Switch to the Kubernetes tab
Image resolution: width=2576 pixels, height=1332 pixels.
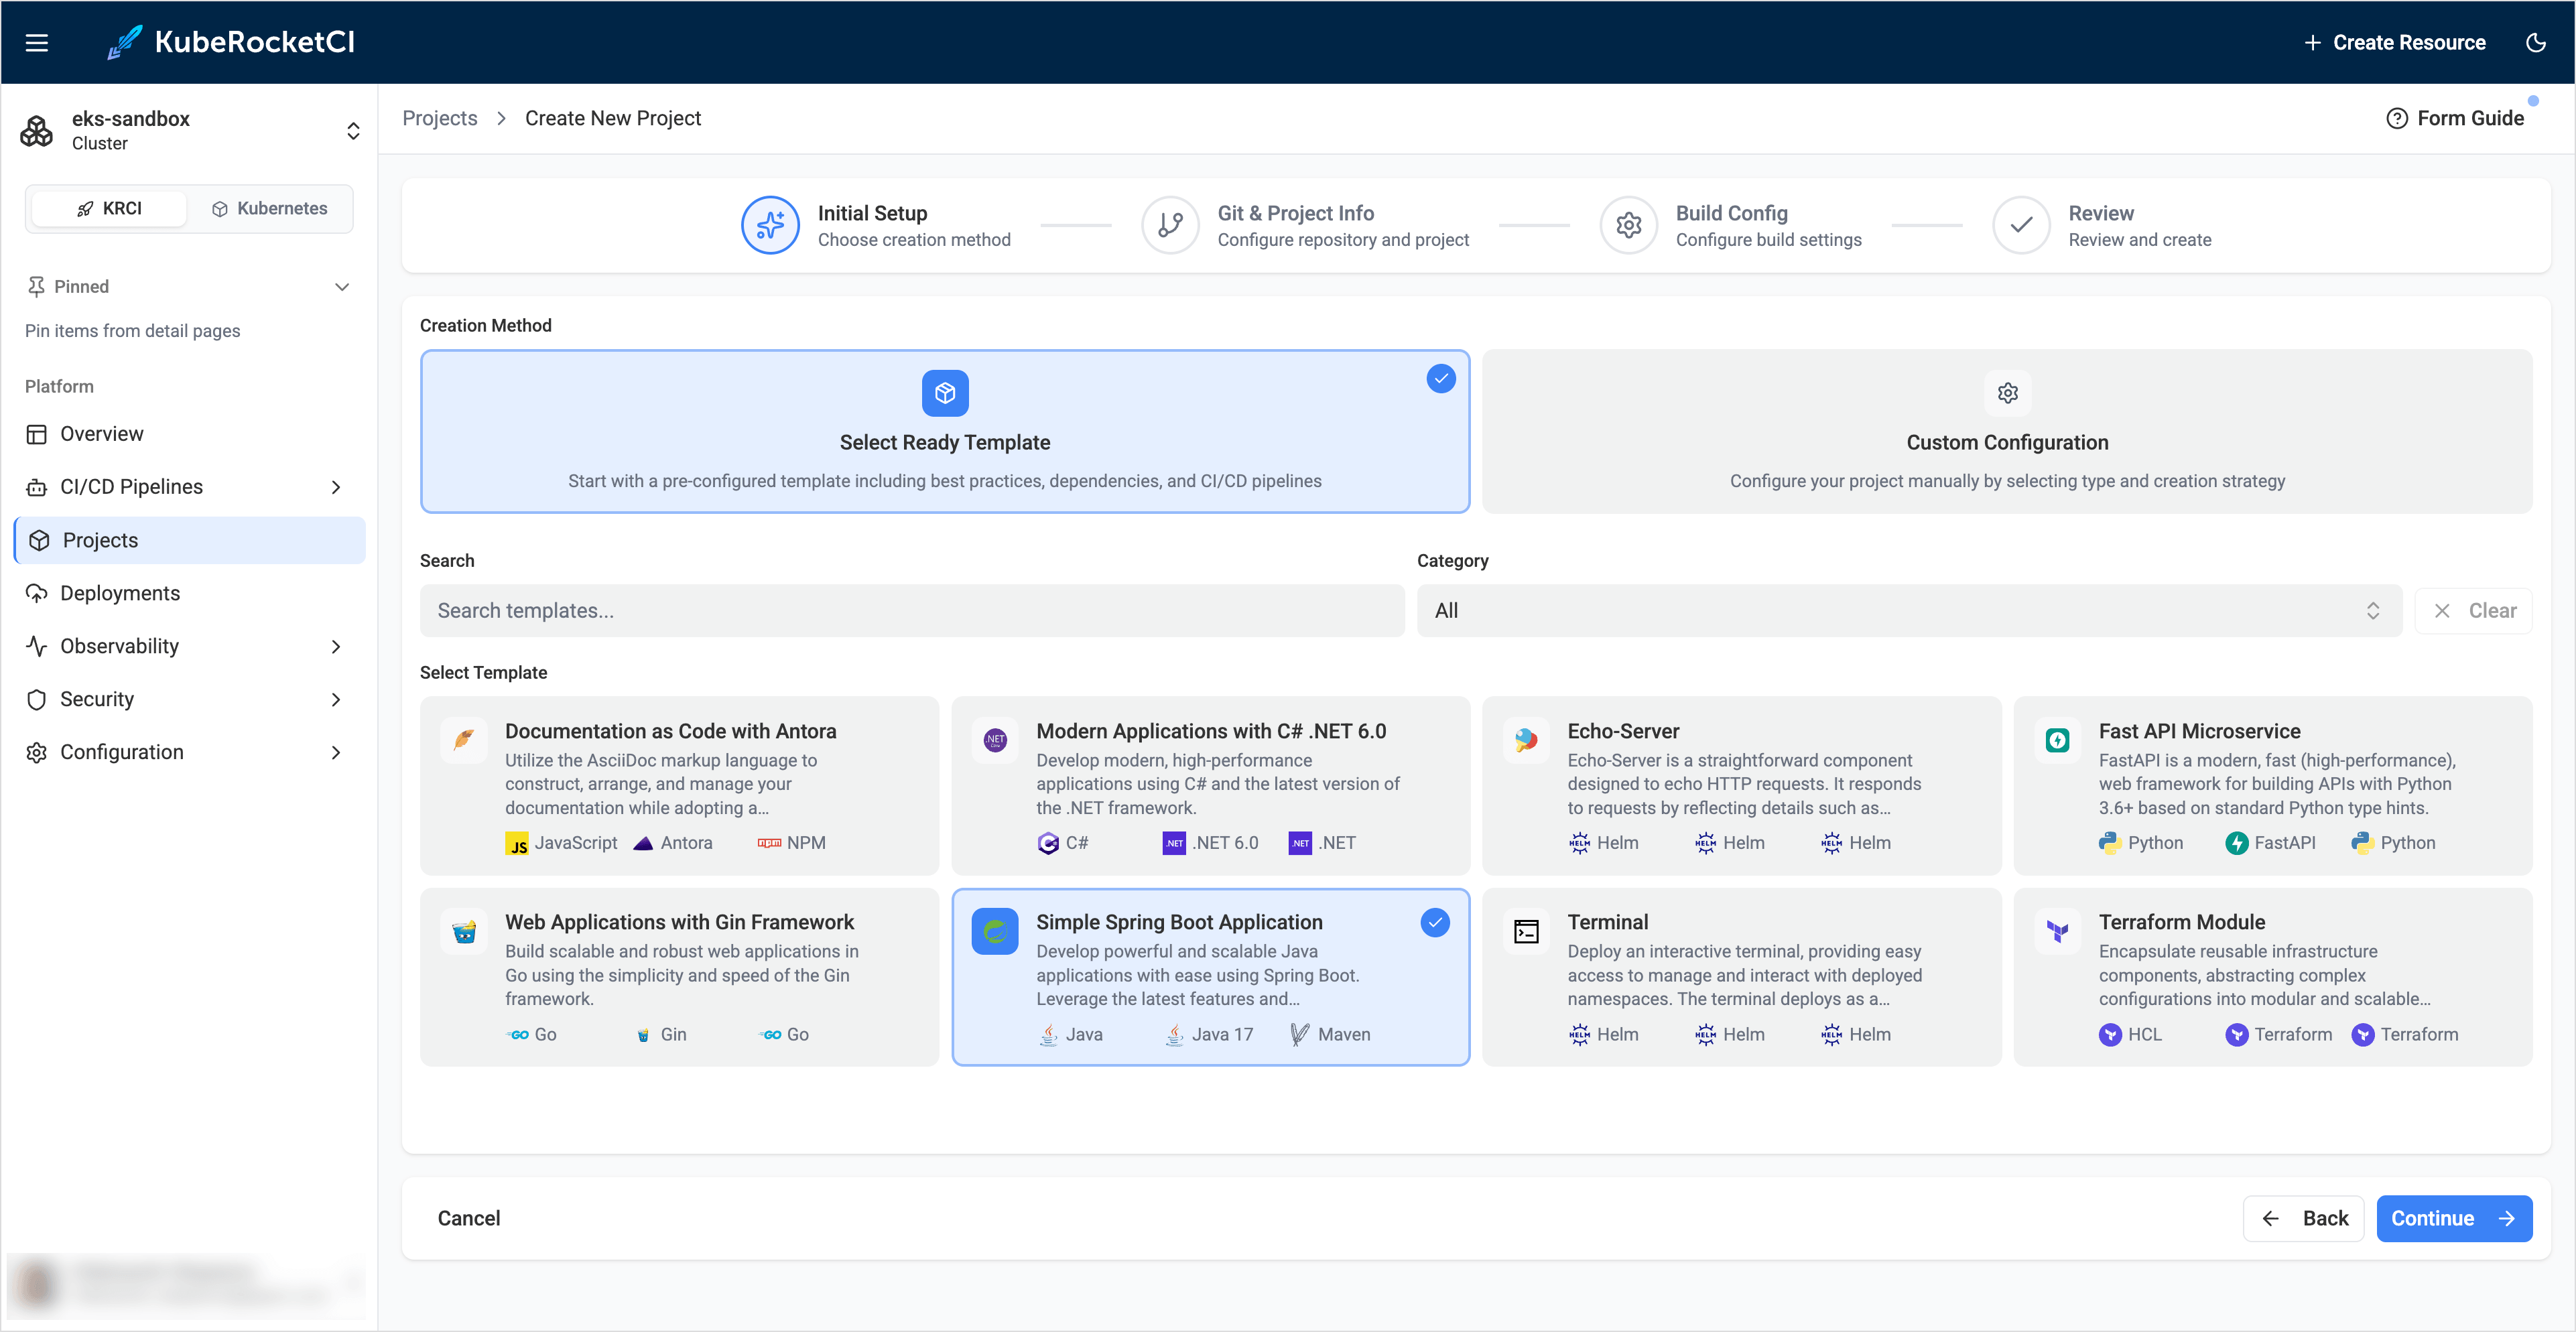click(x=270, y=208)
